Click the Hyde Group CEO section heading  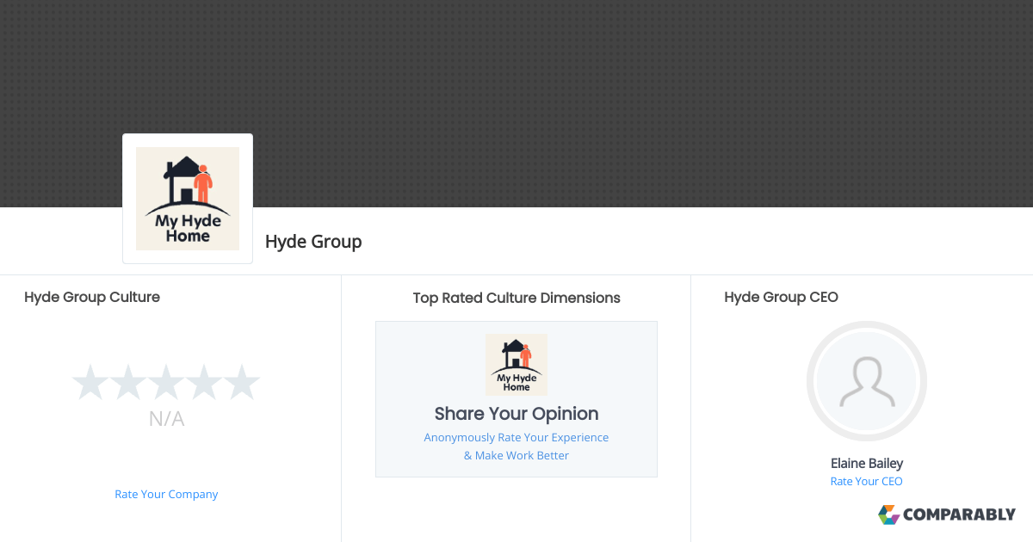(781, 297)
